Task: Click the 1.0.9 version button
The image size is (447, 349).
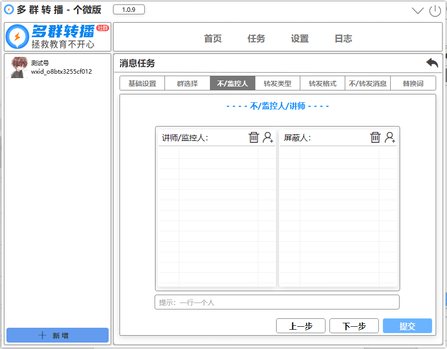Action: coord(129,9)
